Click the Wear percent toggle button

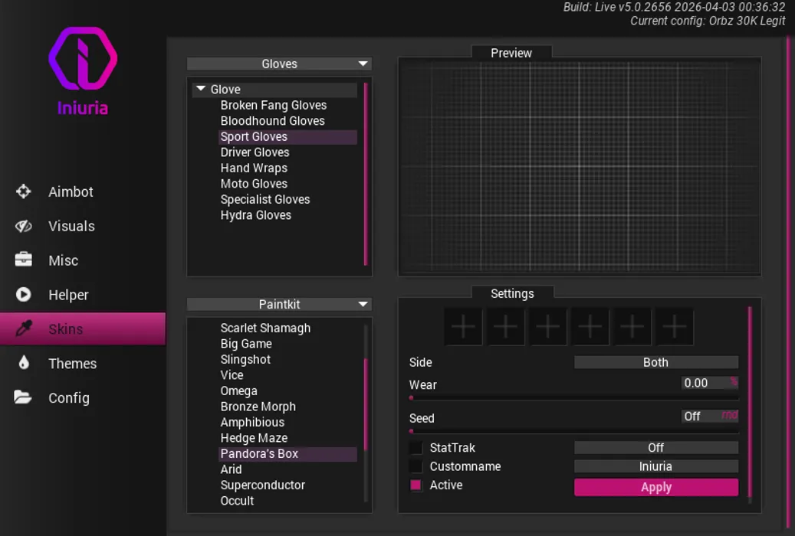[734, 381]
